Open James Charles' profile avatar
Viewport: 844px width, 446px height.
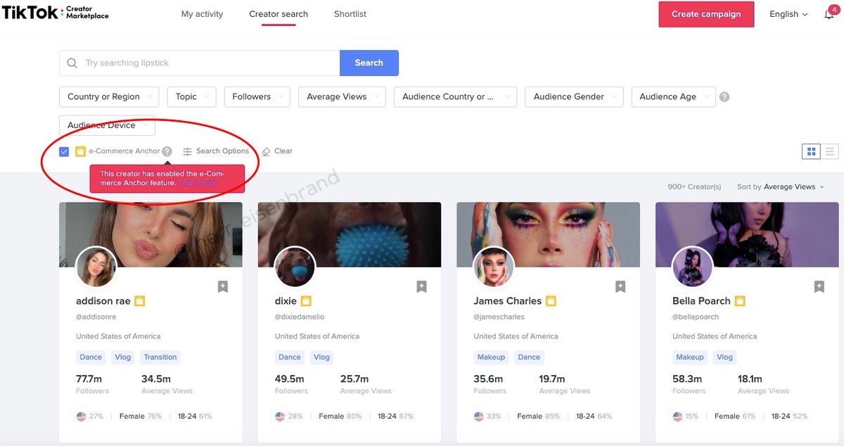(x=494, y=267)
